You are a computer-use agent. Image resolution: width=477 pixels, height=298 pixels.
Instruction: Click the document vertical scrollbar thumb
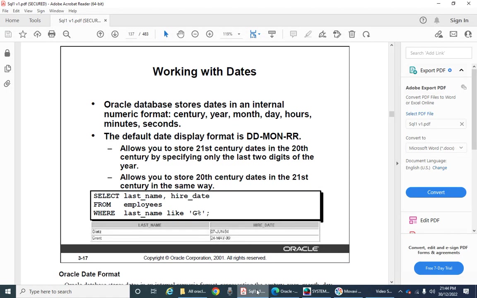click(392, 114)
